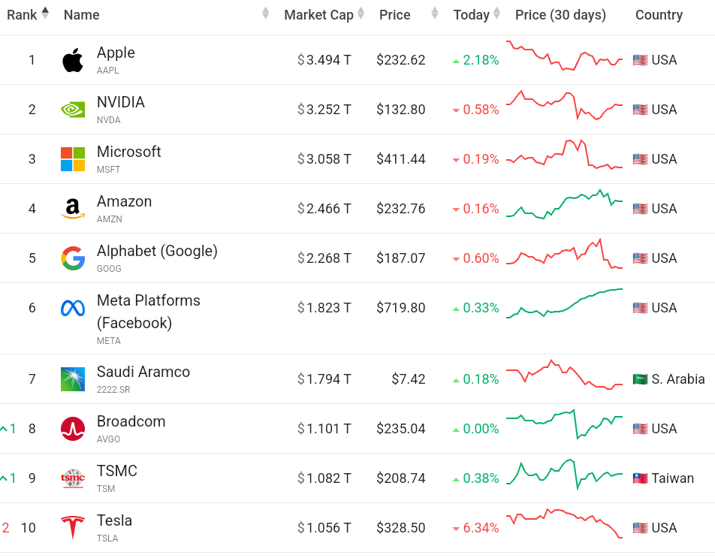Viewport: 715px width, 558px height.
Task: Click Amazon's 30-day price chart
Action: point(565,205)
